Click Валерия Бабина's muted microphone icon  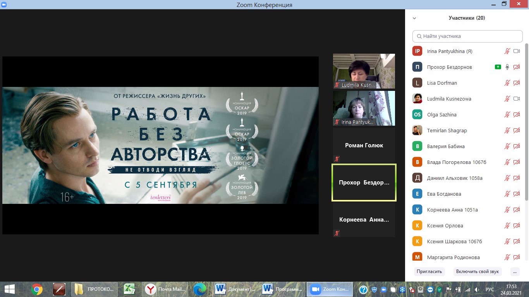coord(507,146)
